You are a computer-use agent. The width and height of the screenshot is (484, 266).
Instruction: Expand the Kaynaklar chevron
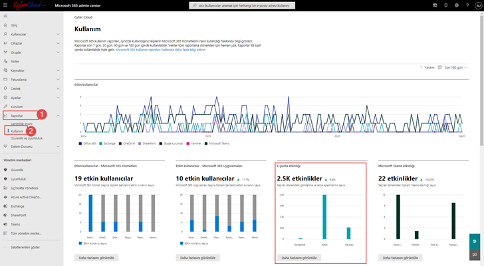(x=58, y=70)
